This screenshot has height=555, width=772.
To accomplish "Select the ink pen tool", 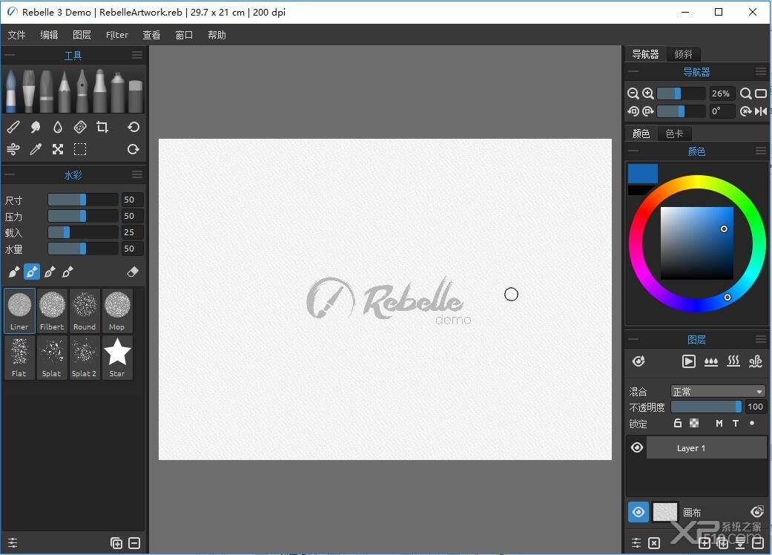I will [x=82, y=91].
